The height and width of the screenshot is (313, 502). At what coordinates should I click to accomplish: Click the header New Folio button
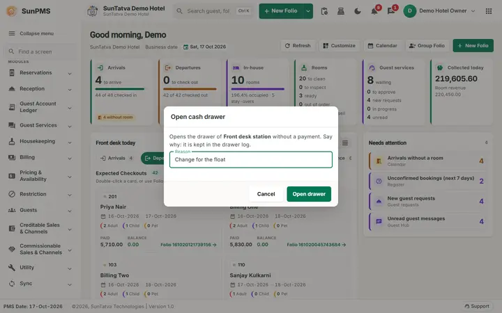coord(281,11)
